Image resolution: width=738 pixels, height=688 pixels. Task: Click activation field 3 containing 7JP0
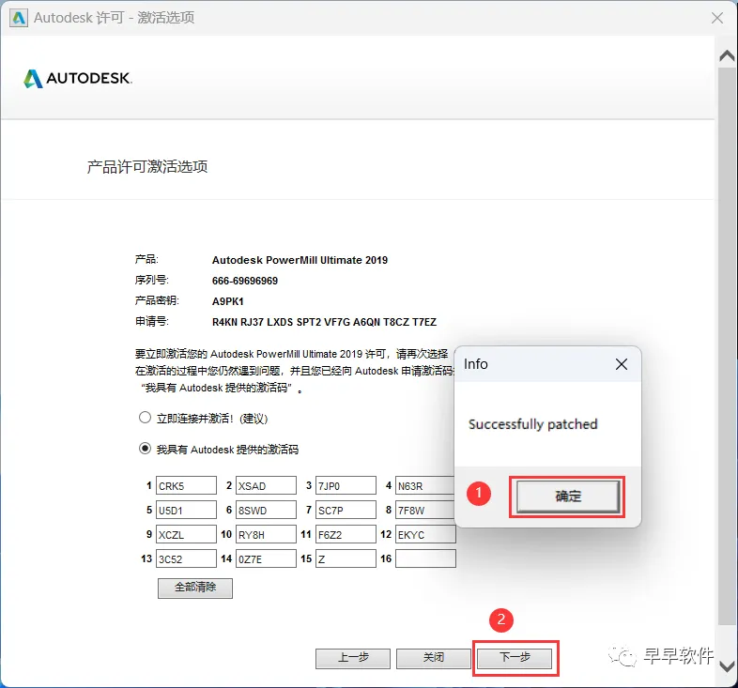(346, 485)
